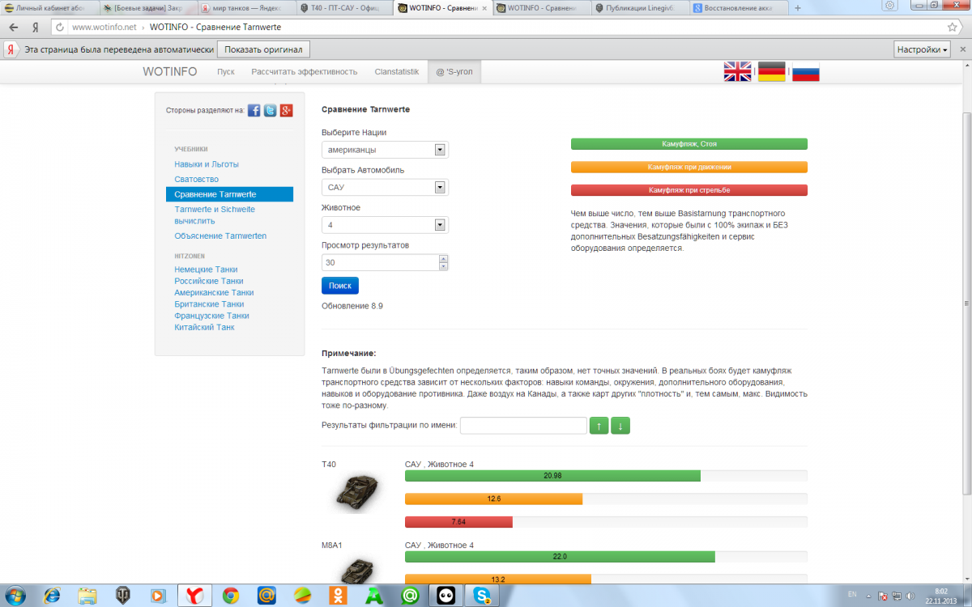Open Windows Explorer folder in taskbar
Image resolution: width=972 pixels, height=607 pixels.
[87, 596]
